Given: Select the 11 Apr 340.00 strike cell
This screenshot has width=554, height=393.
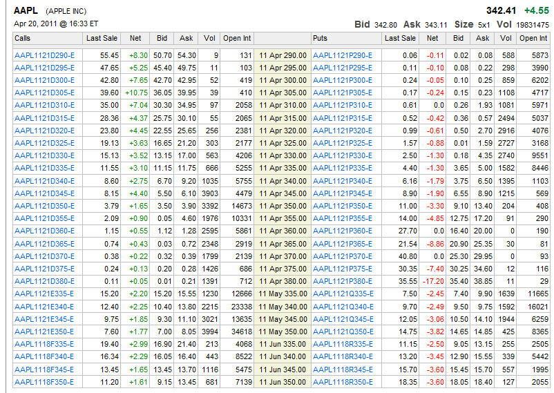Looking at the screenshot, I should [283, 180].
